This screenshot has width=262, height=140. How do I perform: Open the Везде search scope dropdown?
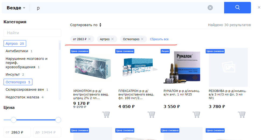pos(16,8)
